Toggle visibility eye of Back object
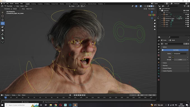The width and height of the screenshot is (190, 107). [186, 15]
